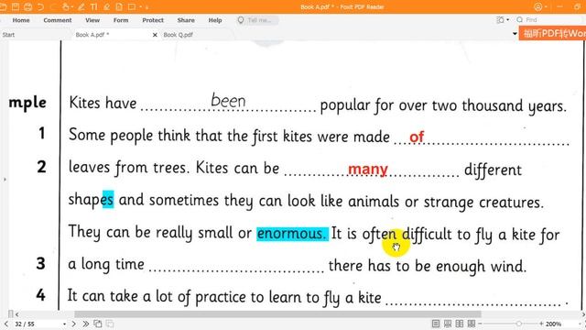Switch to facing pages view mode

(x=460, y=324)
